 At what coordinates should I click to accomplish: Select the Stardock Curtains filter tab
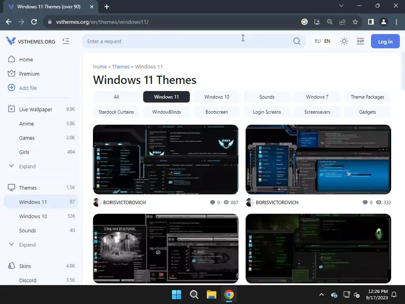[116, 112]
